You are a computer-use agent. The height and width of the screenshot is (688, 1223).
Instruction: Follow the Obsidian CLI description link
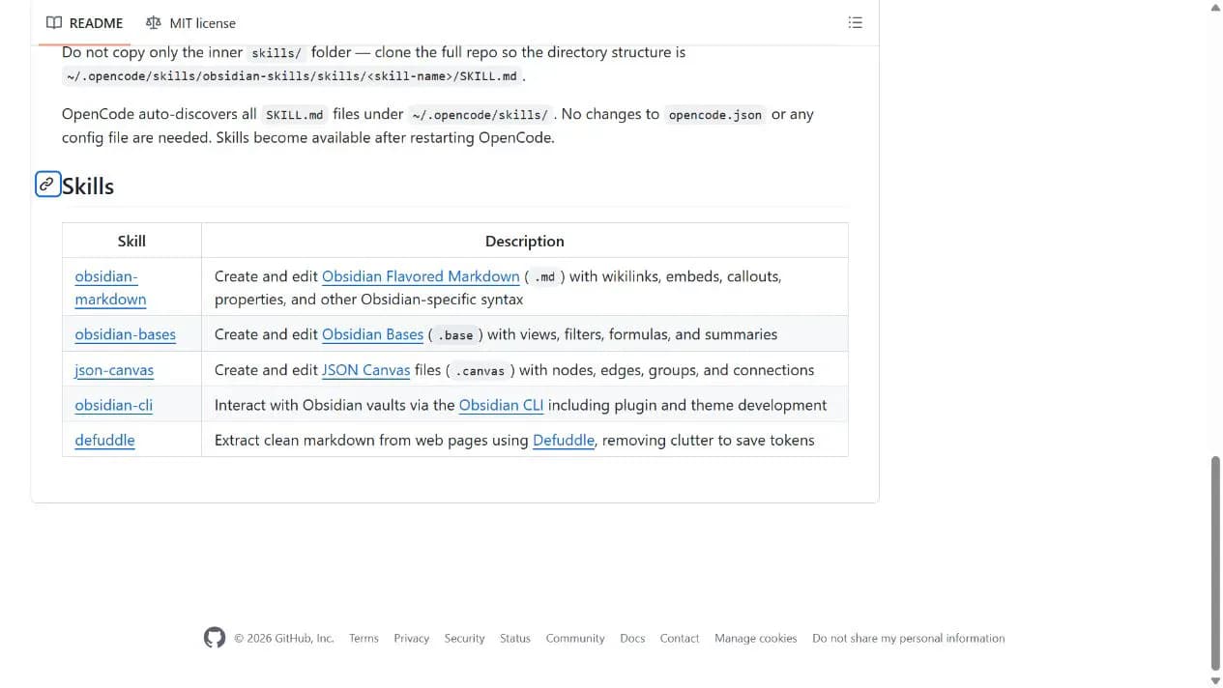tap(501, 405)
